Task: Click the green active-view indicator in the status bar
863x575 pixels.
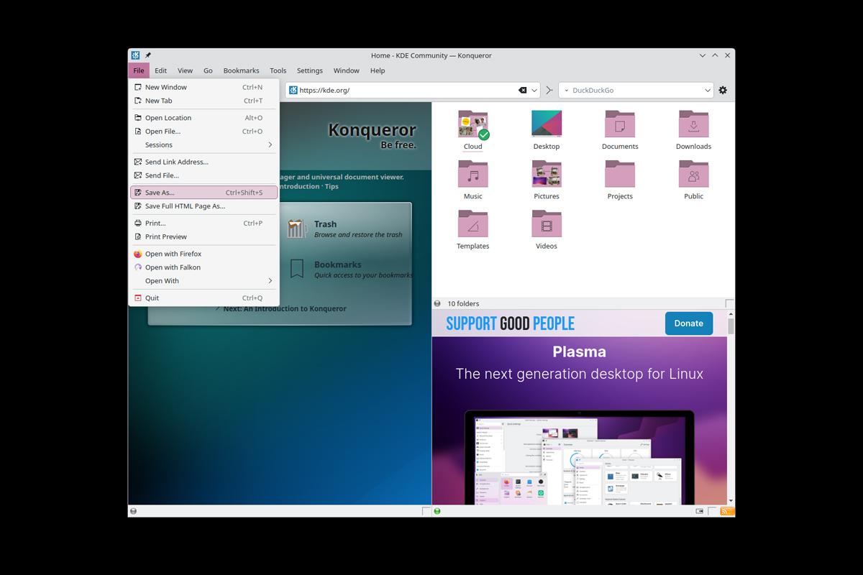Action: click(x=437, y=511)
